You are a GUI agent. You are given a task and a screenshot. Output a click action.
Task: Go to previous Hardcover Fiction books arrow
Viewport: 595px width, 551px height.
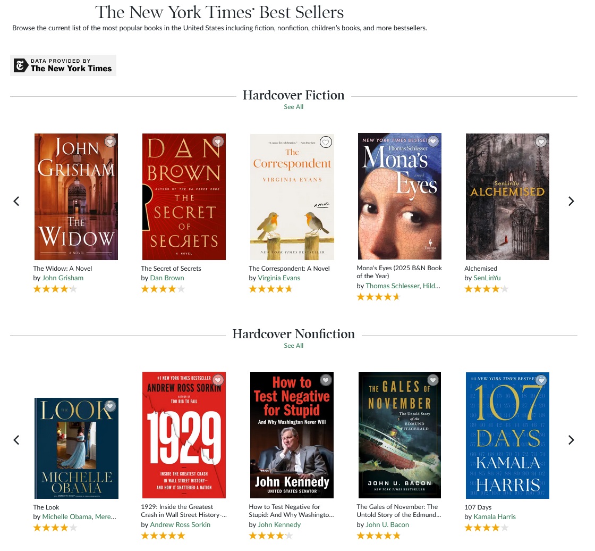(x=16, y=201)
